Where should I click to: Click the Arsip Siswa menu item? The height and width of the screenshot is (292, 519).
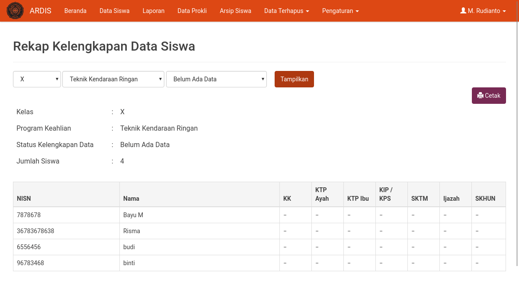[235, 11]
